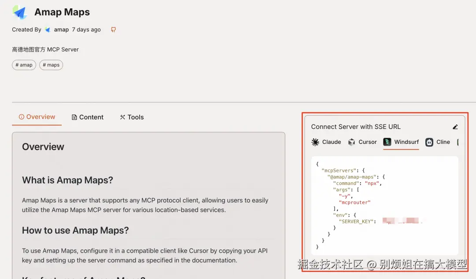The width and height of the screenshot is (476, 279).
Task: Click the "-y" argument in config
Action: [x=344, y=196]
